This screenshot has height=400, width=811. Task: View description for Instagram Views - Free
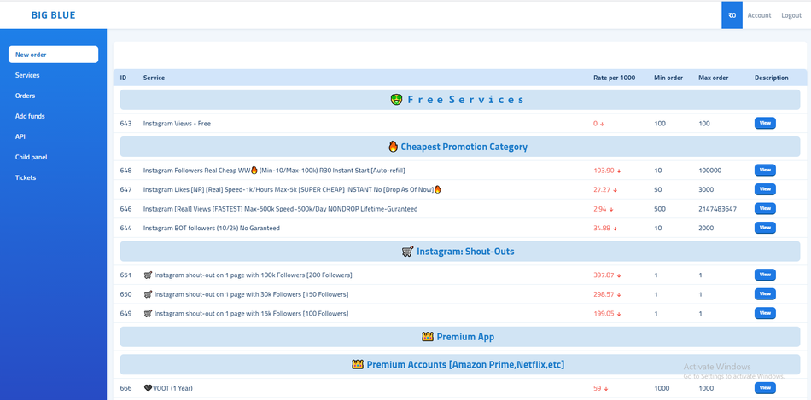click(765, 123)
